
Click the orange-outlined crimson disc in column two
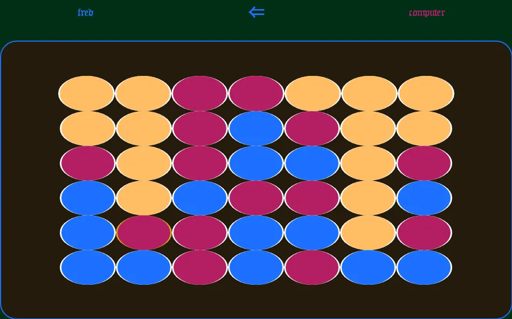pyautogui.click(x=144, y=233)
